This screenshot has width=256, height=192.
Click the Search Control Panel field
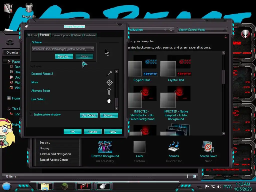[202, 30]
